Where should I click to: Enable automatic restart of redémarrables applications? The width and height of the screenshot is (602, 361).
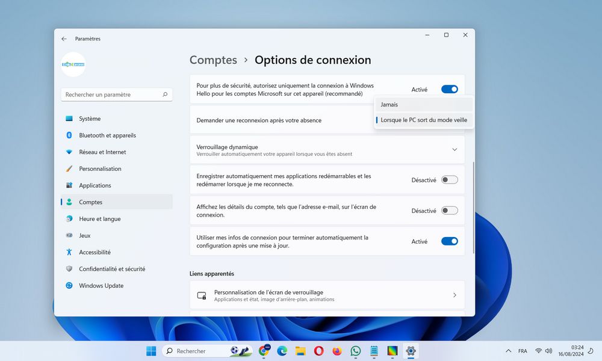[x=450, y=180]
